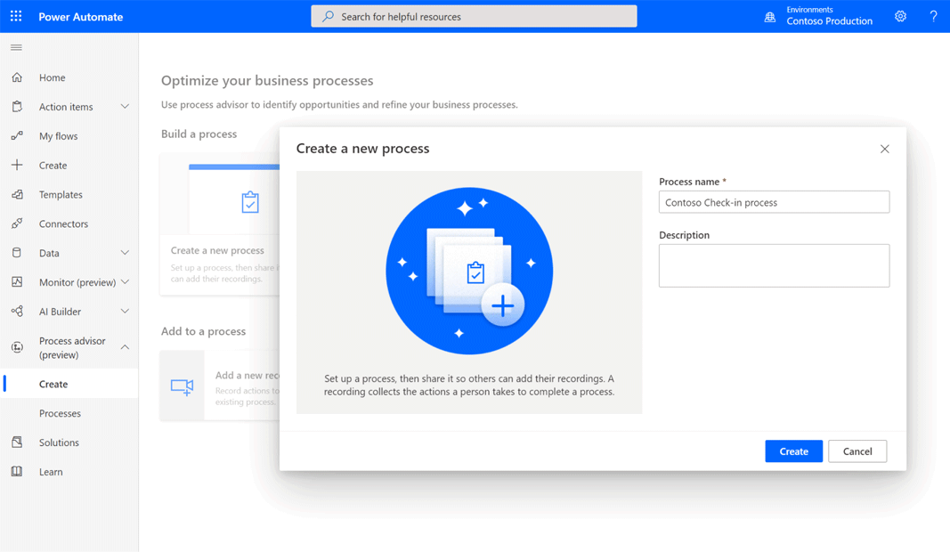
Task: Click the Cancel button
Action: pyautogui.click(x=857, y=451)
